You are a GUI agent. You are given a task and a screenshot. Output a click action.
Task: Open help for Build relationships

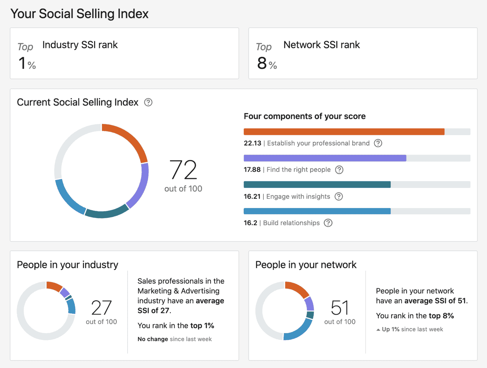(x=328, y=223)
